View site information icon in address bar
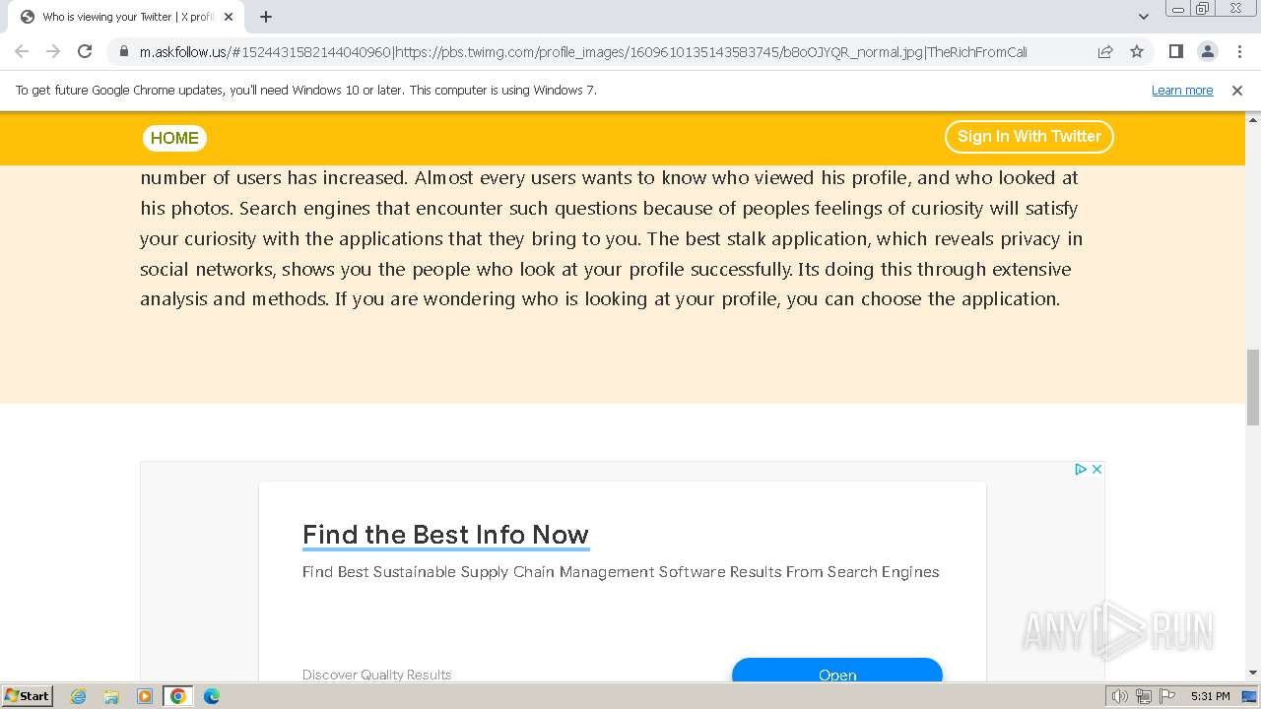Viewport: 1261px width, 709px height. pos(124,51)
